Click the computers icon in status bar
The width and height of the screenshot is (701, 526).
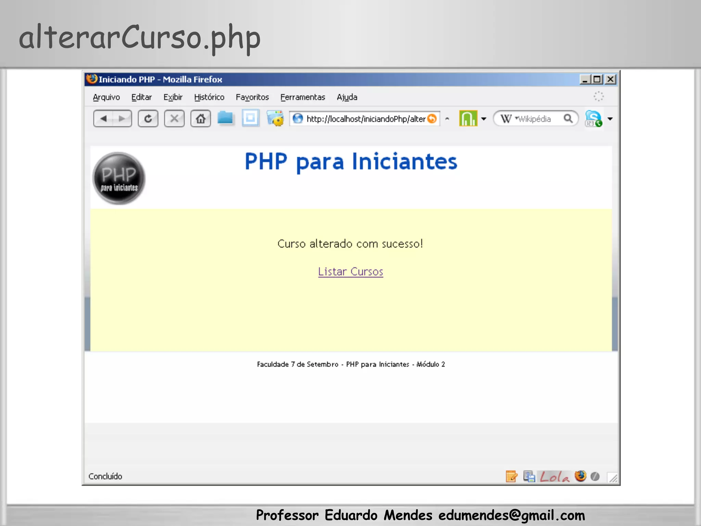529,476
